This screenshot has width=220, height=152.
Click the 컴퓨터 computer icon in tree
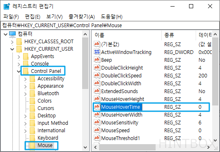pos(12,34)
